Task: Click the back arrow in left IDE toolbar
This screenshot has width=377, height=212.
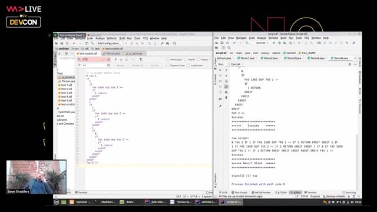Action: coord(74,44)
